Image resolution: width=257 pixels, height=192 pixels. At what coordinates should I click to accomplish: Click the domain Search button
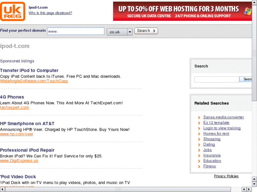tap(146, 31)
